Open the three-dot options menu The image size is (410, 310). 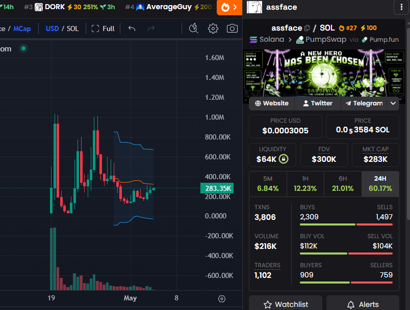pos(401,7)
